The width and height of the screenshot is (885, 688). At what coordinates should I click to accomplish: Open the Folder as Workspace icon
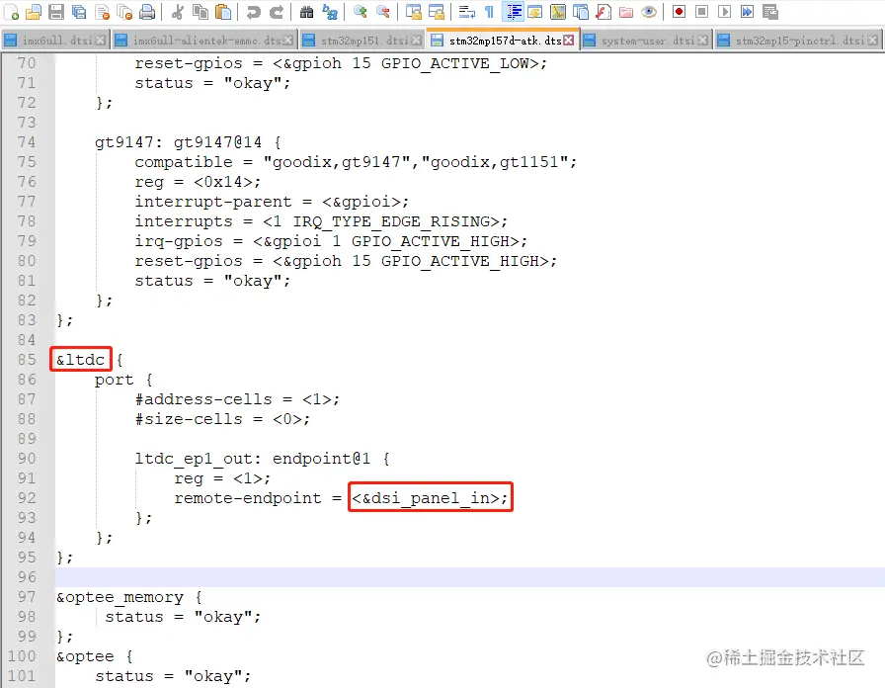626,11
